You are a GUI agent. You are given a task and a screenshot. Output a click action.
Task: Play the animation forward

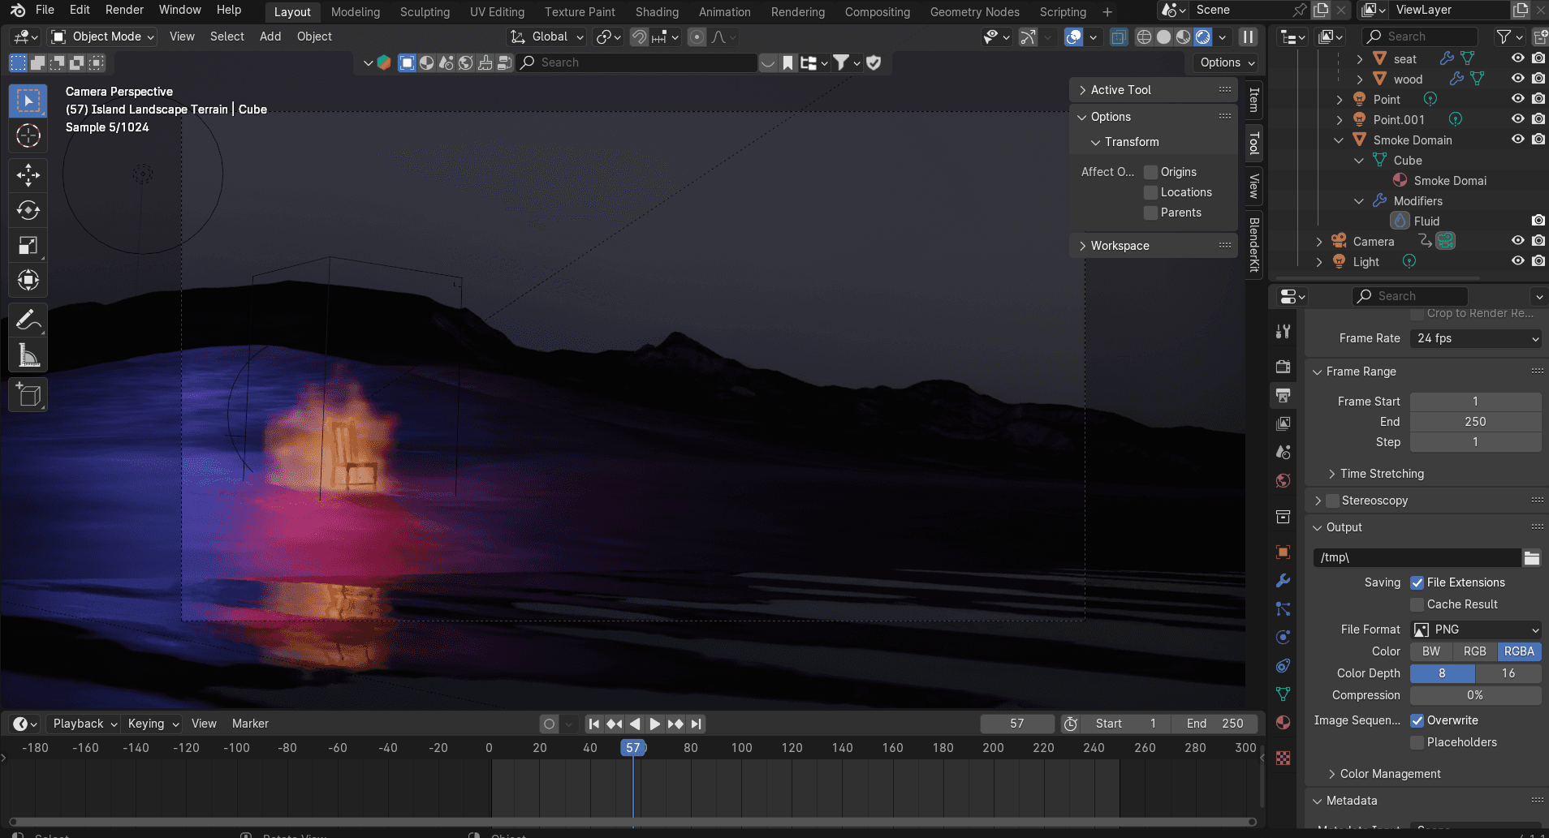pos(655,724)
